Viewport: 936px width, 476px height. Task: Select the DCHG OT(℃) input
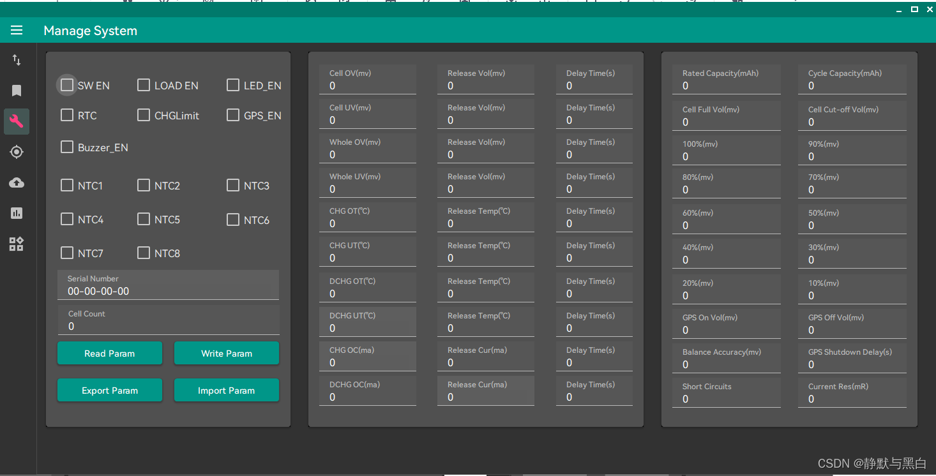click(x=368, y=287)
